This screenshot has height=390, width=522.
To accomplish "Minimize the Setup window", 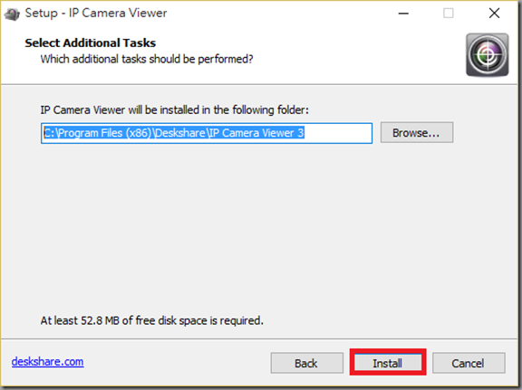I will (x=403, y=14).
